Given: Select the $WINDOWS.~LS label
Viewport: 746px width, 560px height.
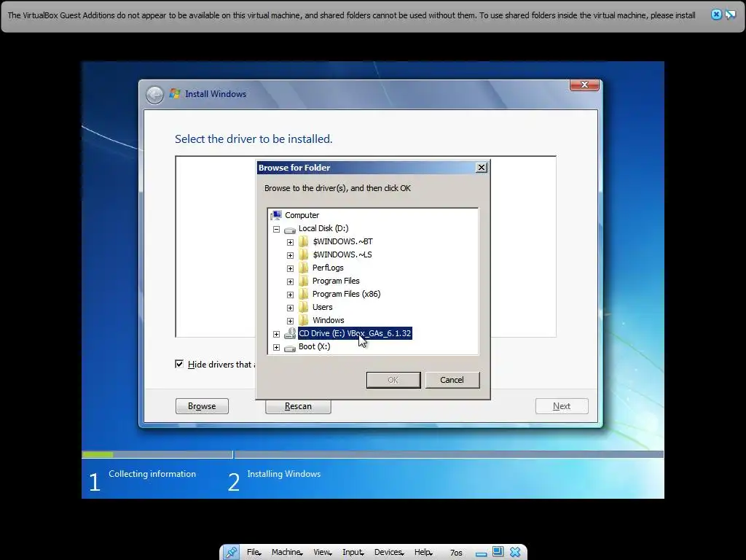Looking at the screenshot, I should [x=342, y=254].
